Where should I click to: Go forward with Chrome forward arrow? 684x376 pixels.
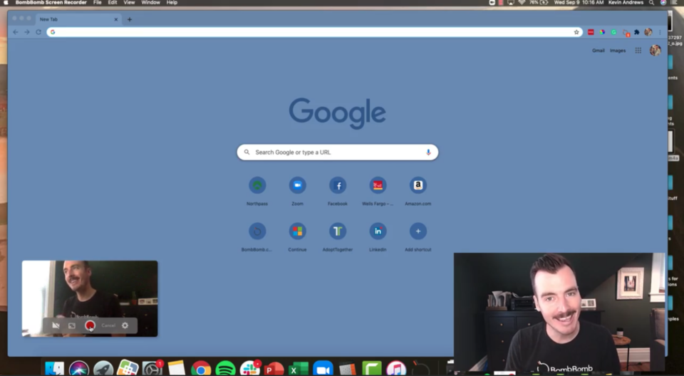(26, 32)
